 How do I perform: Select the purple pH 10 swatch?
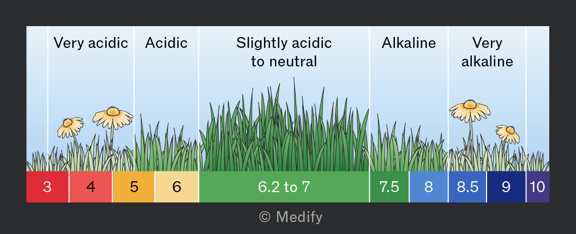click(x=538, y=187)
